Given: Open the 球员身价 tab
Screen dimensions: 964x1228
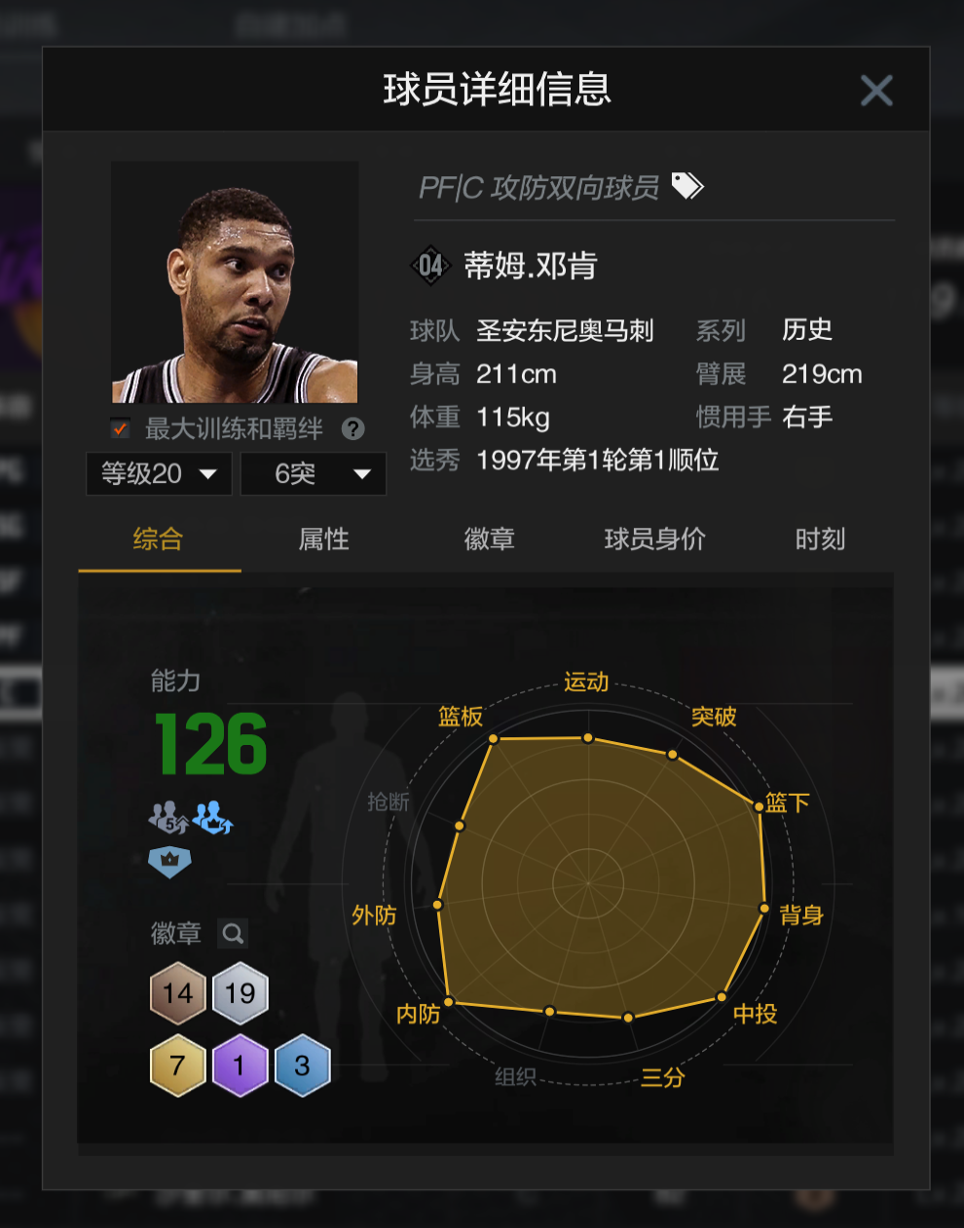Looking at the screenshot, I should point(654,539).
